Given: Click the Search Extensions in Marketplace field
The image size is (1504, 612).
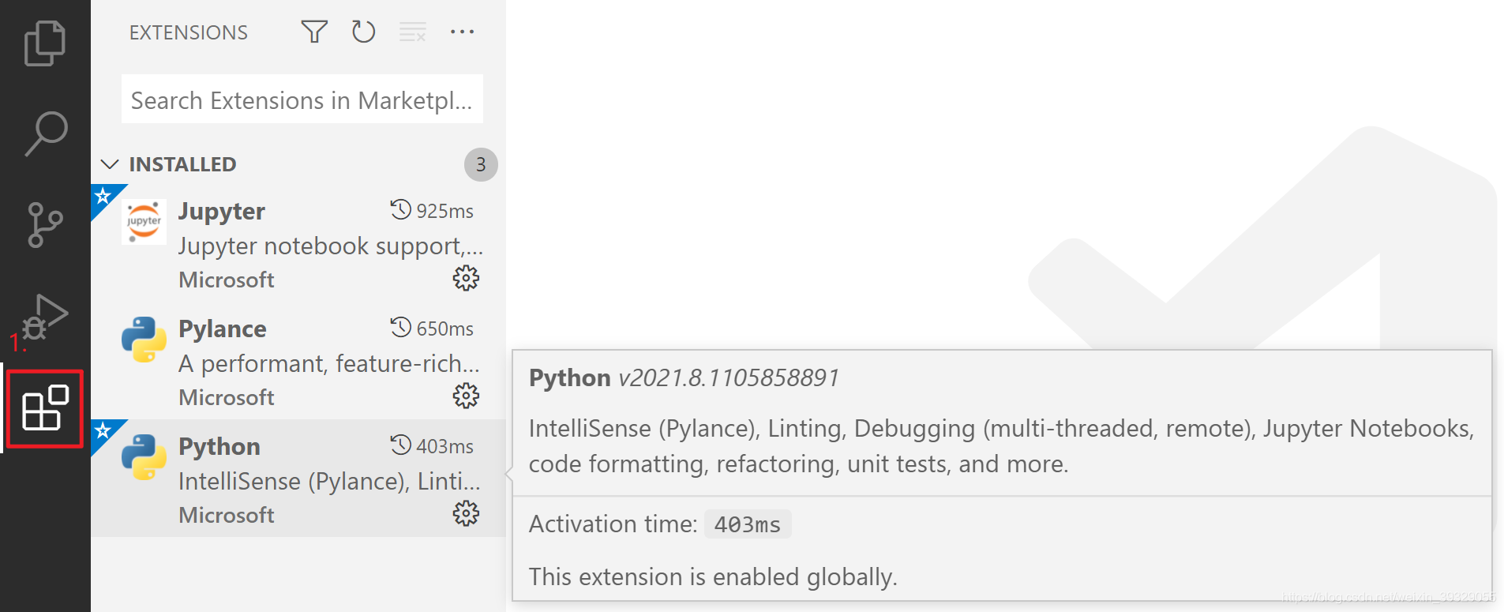Looking at the screenshot, I should point(302,99).
